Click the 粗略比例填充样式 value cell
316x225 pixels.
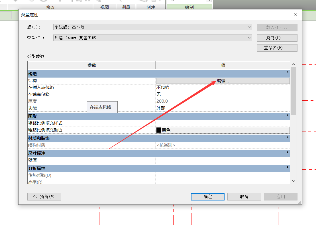point(223,123)
